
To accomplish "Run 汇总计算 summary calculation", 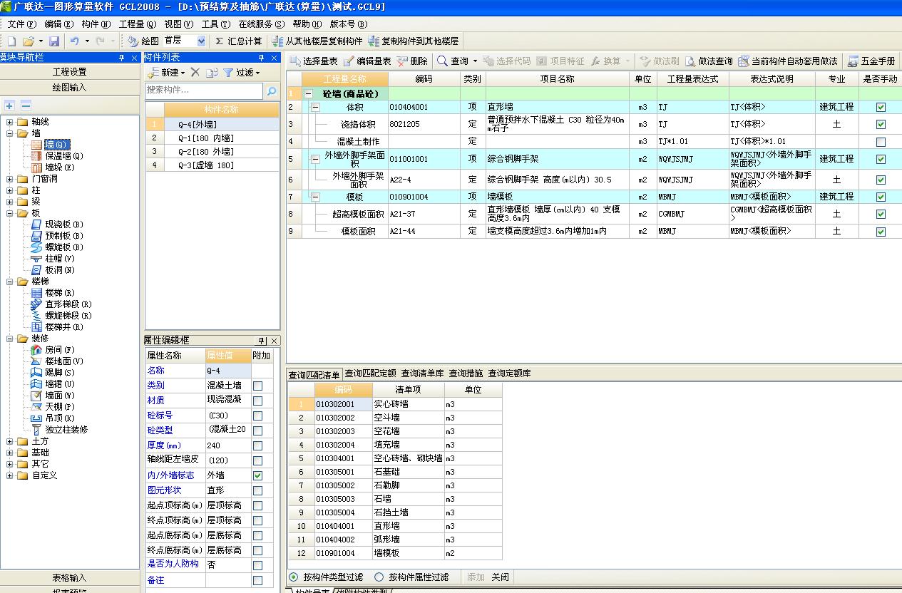I will tap(239, 41).
